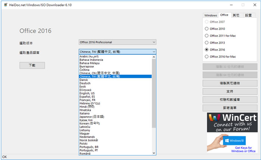Pick Office 2016 for Mac option
Image resolution: width=261 pixels, height=160 pixels.
207,57
